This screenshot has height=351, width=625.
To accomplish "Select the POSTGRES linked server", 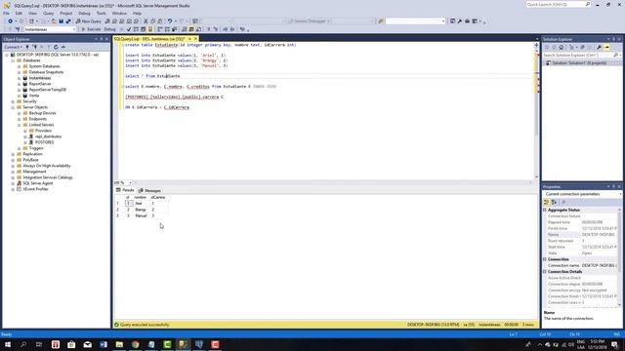I will click(44, 142).
